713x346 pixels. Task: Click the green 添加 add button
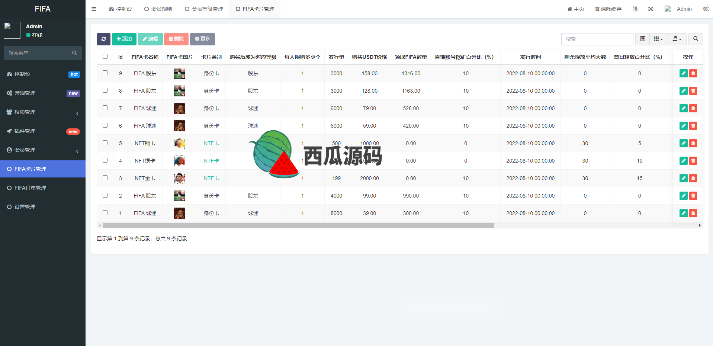[x=124, y=39]
